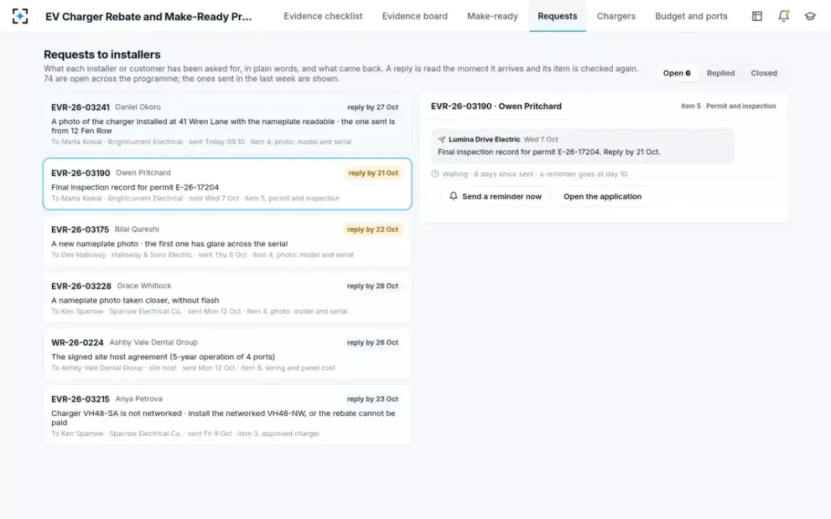Select the EVR-26-03215 Anya Petrova request
This screenshot has height=519, width=831.
coord(227,415)
